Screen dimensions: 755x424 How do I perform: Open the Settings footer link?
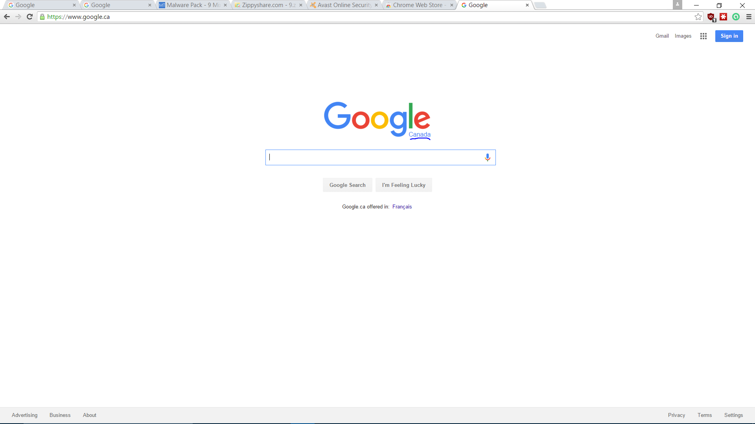click(x=733, y=415)
